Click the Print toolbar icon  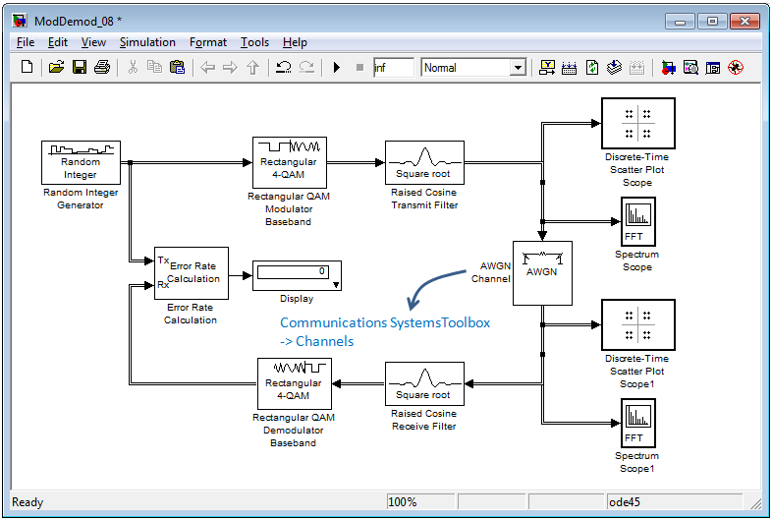point(102,67)
